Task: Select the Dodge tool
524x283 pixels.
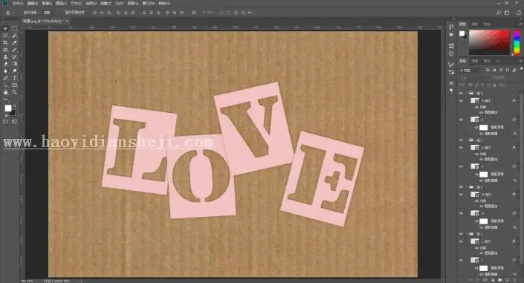Action: point(14,71)
